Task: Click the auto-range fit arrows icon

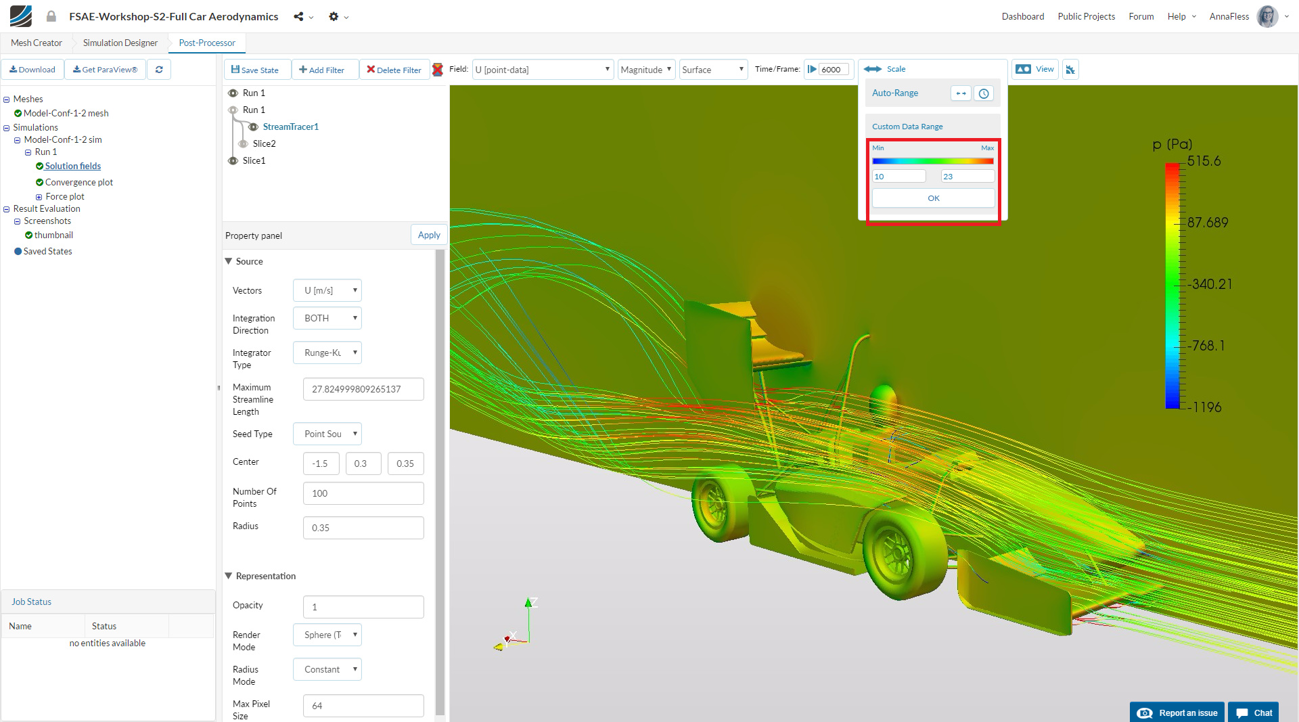Action: [961, 93]
